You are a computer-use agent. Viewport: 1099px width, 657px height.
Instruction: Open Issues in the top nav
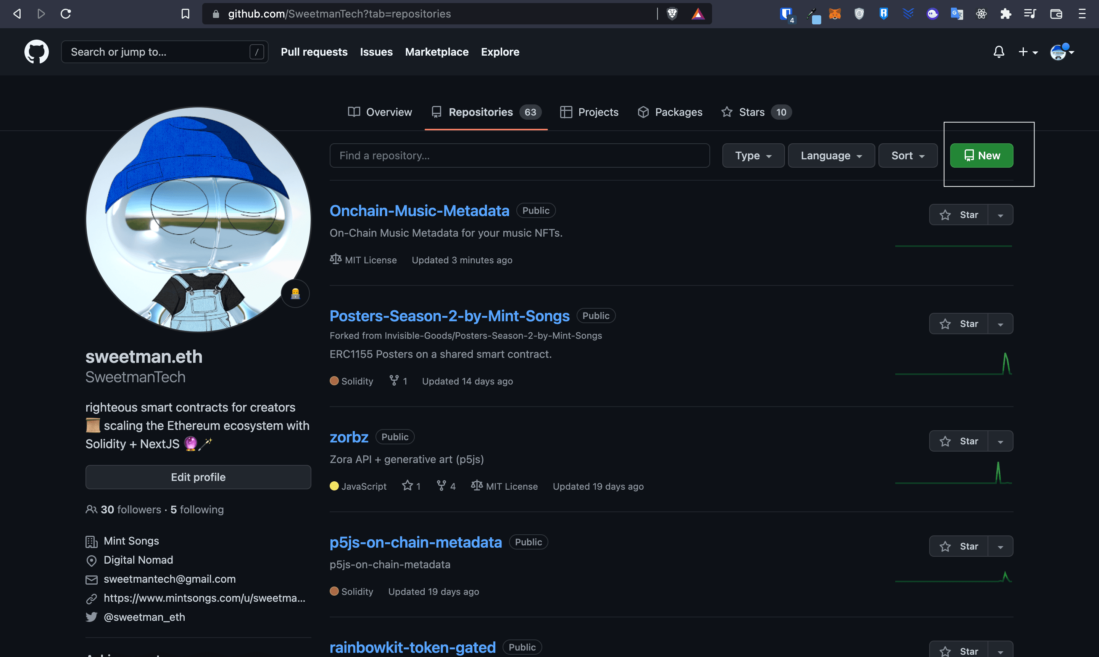(376, 52)
